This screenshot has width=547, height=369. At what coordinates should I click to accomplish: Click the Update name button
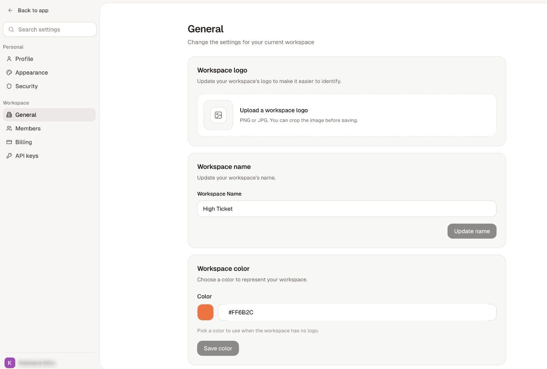tap(472, 231)
